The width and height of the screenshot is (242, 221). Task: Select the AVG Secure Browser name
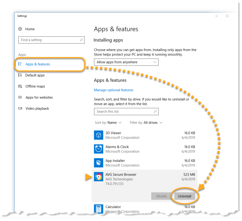pyautogui.click(x=121, y=175)
